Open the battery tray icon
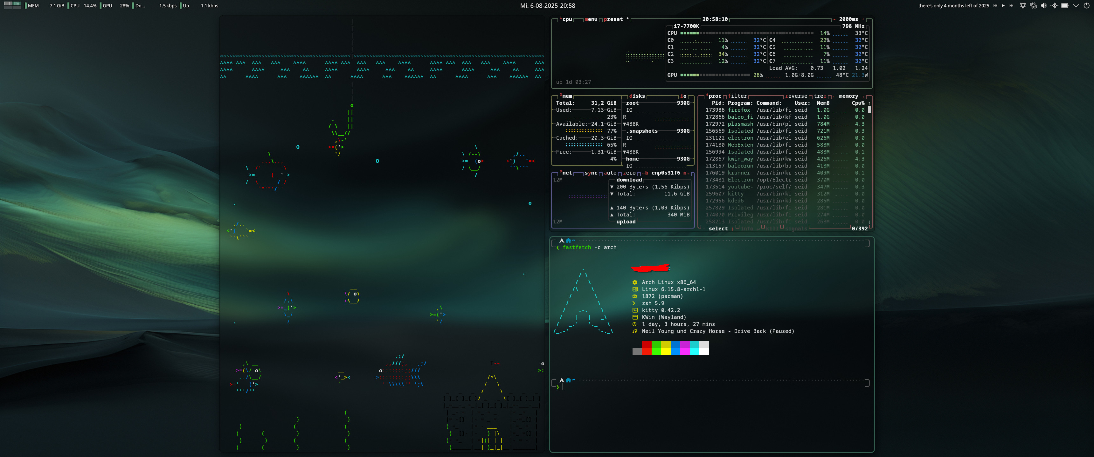This screenshot has width=1094, height=457. tap(1065, 5)
